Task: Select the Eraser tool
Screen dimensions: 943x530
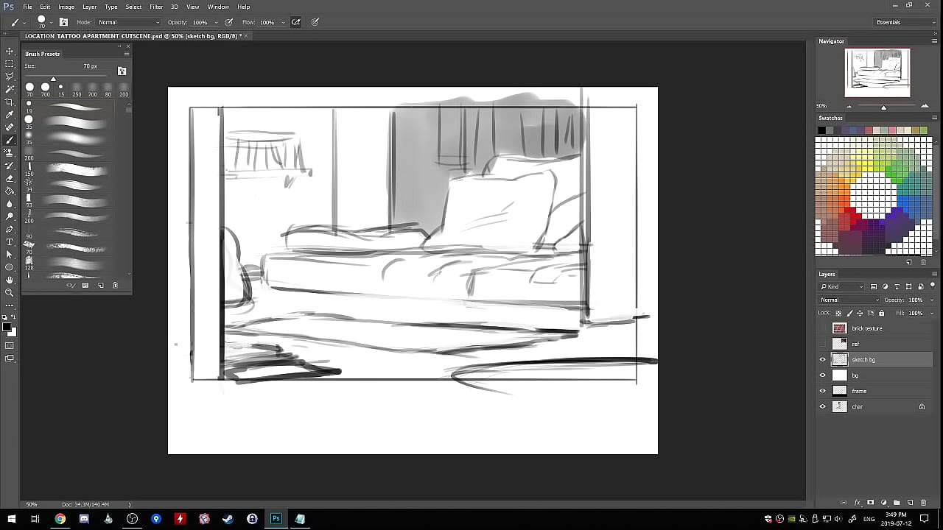Action: click(10, 178)
